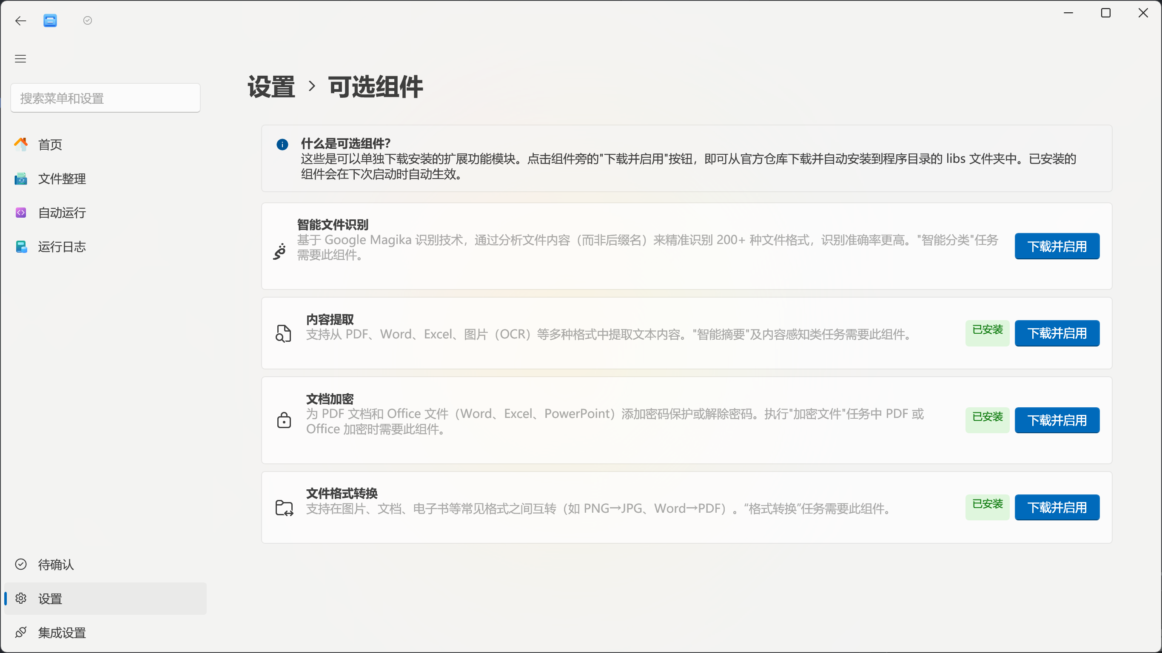Open the 首页 menu item
This screenshot has width=1162, height=653.
pyautogui.click(x=105, y=144)
